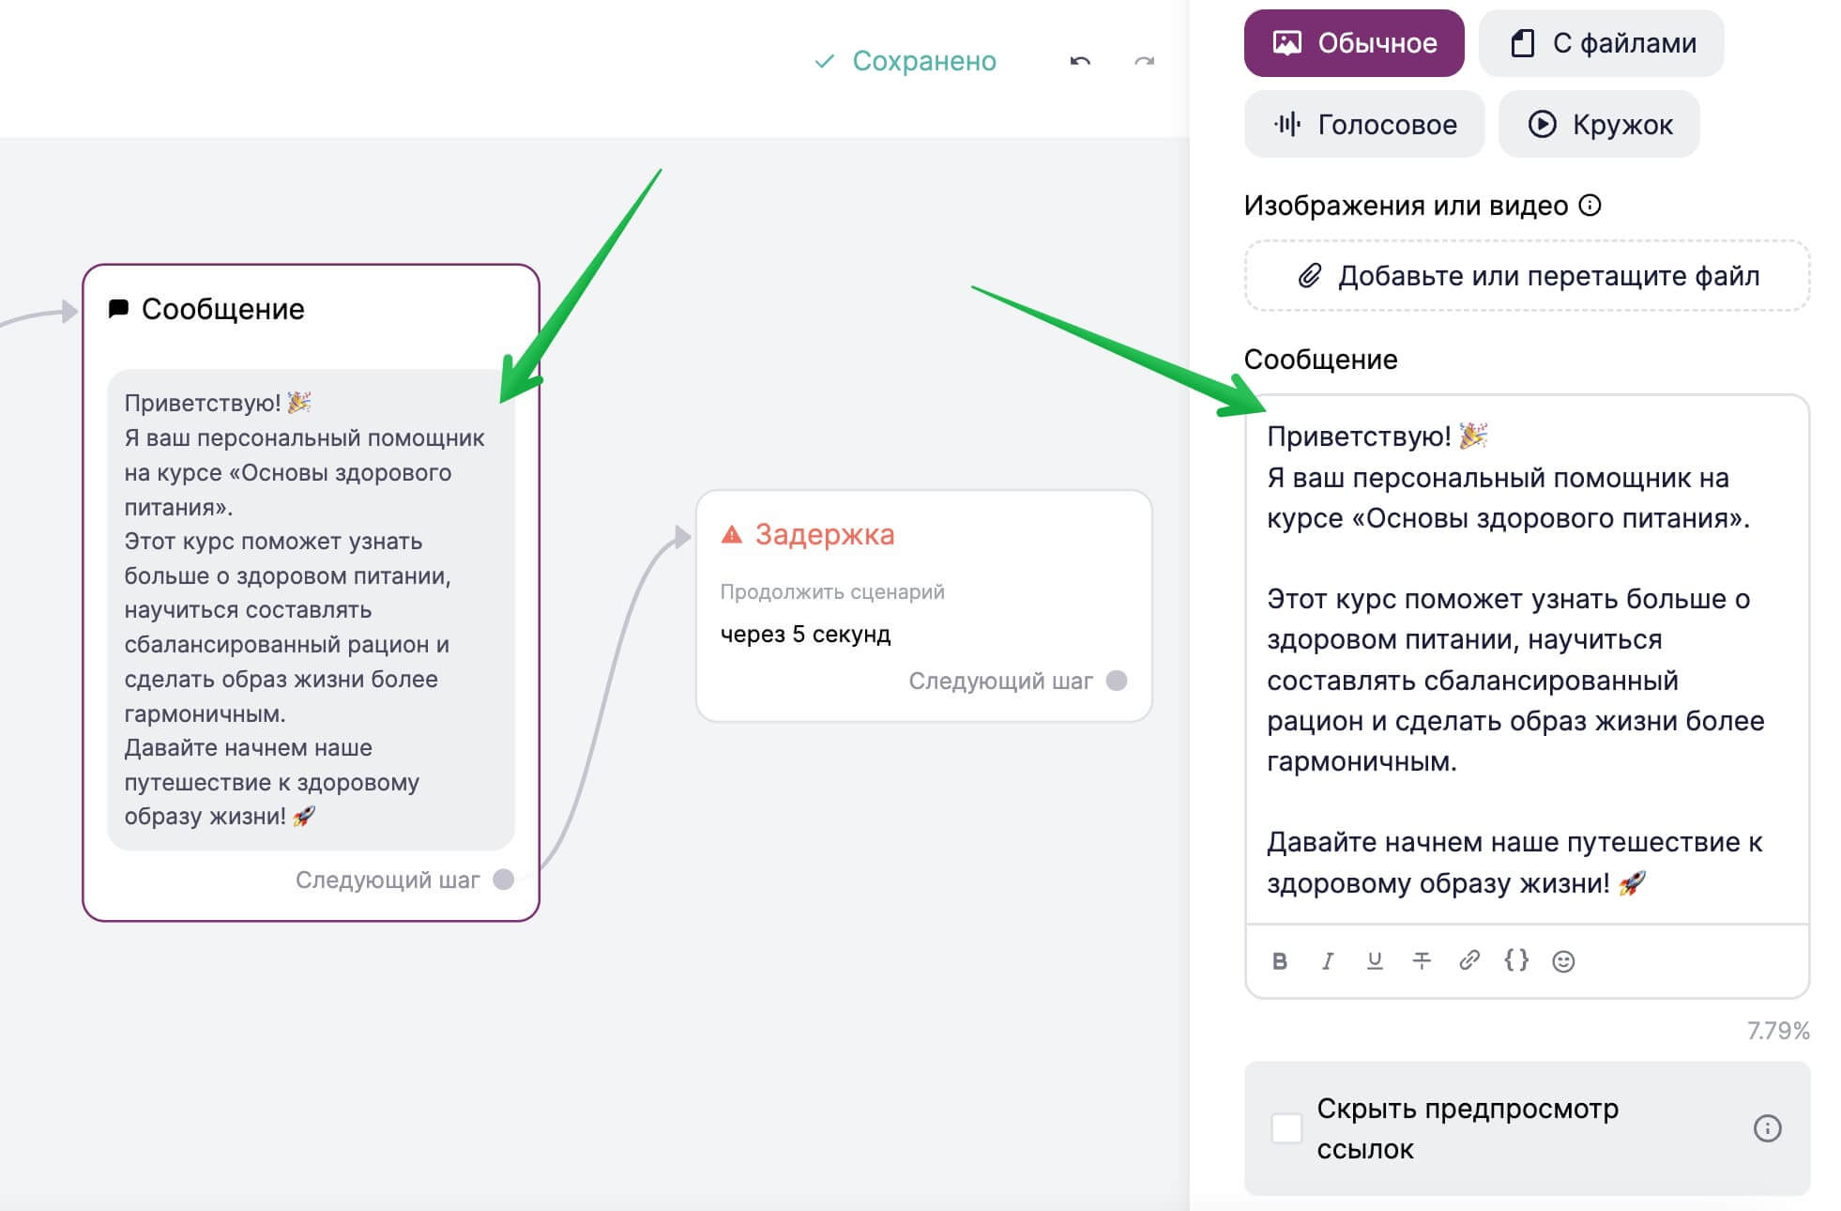This screenshot has height=1211, width=1841.
Task: Click 'Следующий шаг' connector dot on Задержка block
Action: pyautogui.click(x=1117, y=681)
